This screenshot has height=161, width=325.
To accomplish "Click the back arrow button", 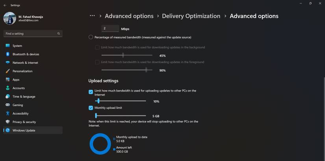I will pos(5,5).
